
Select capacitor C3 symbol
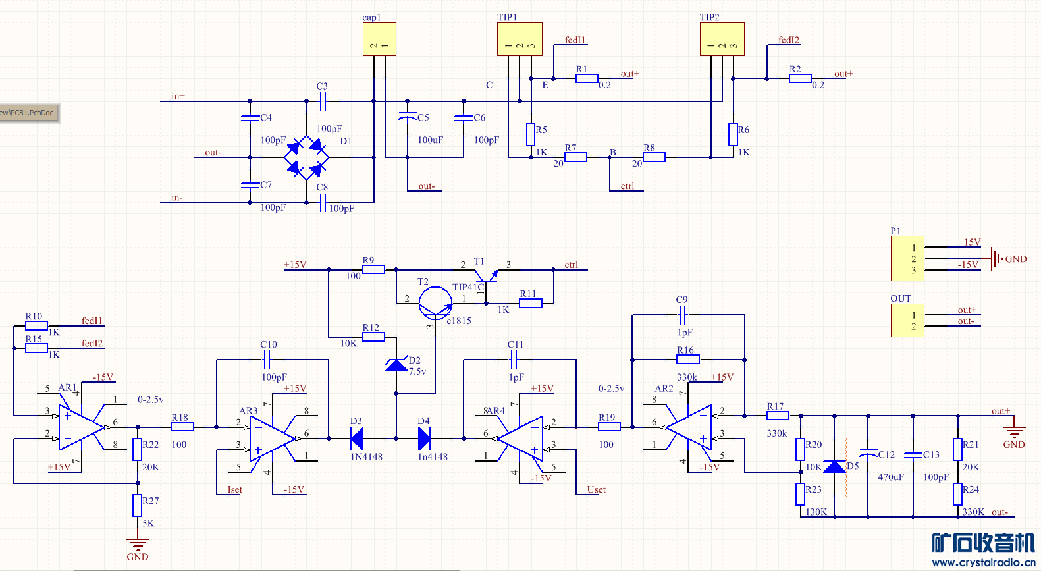point(323,101)
